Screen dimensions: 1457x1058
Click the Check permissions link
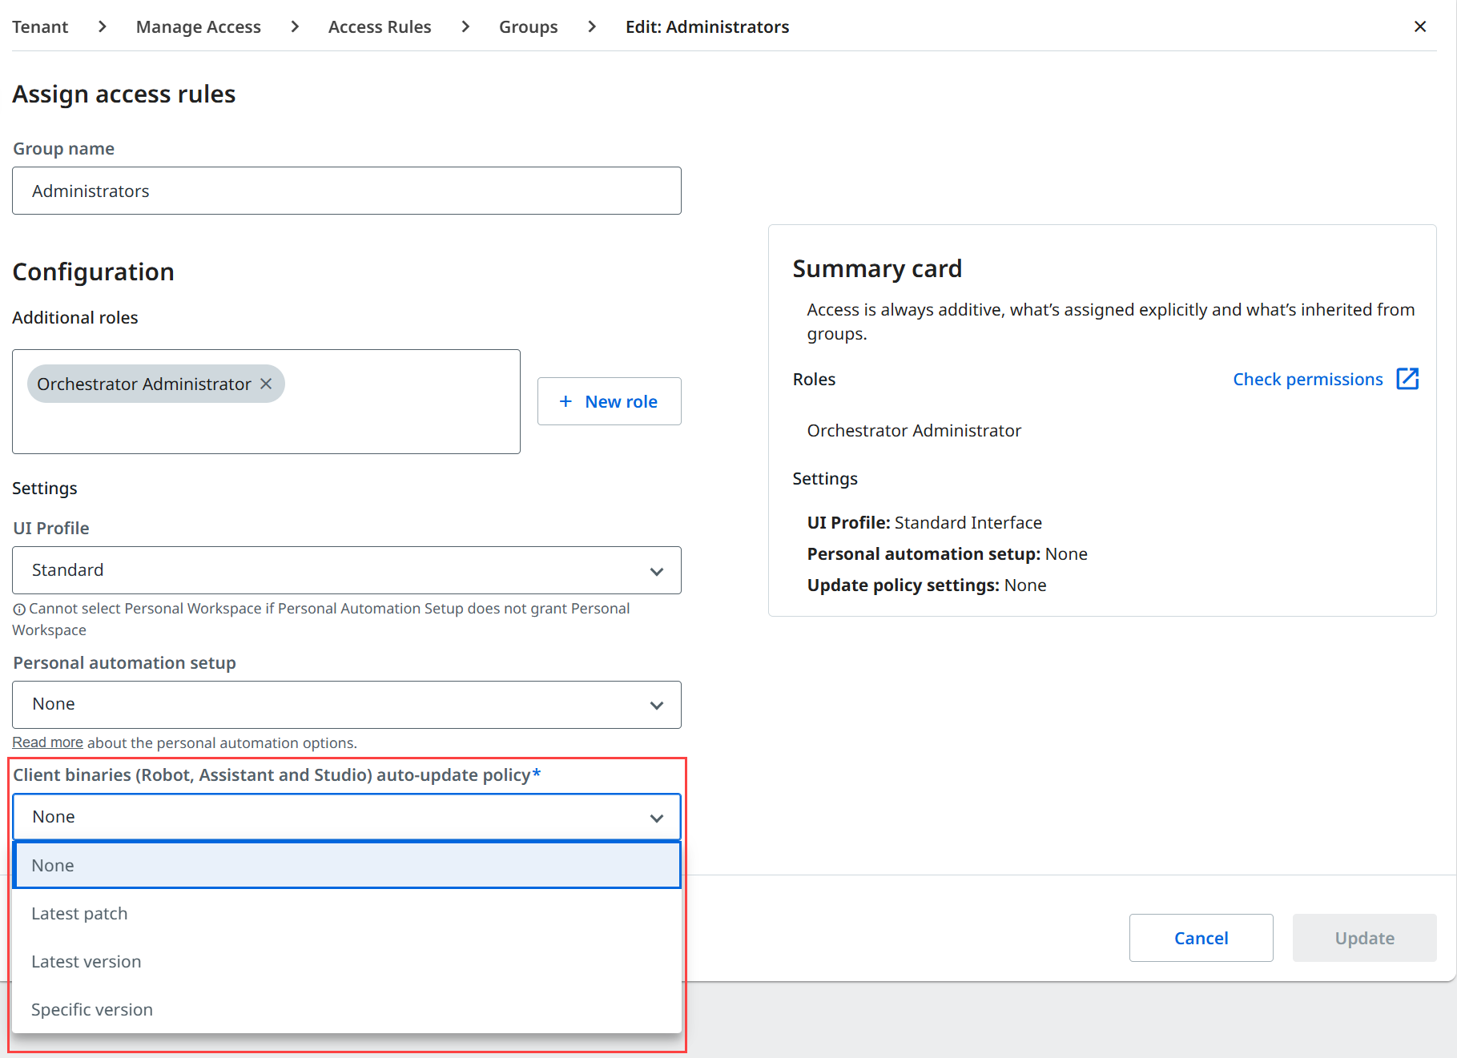tap(1308, 379)
